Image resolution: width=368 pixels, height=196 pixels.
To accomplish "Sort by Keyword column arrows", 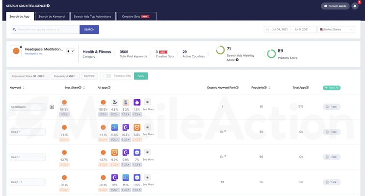I will click(23, 88).
